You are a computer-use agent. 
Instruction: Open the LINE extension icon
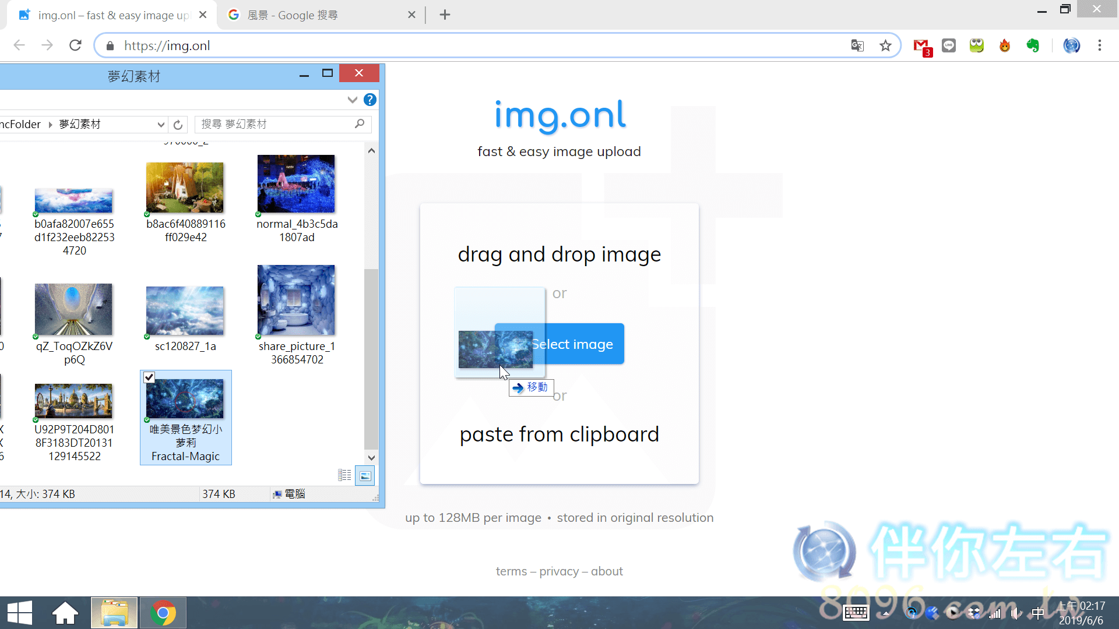[949, 45]
